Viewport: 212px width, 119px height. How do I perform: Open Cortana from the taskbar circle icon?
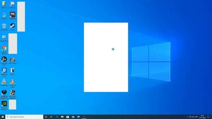point(46,117)
